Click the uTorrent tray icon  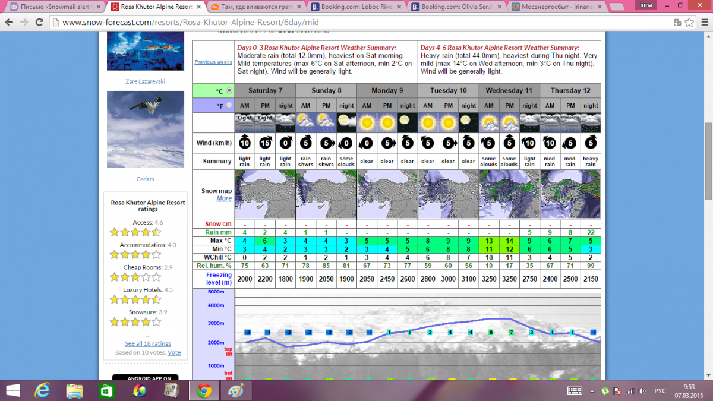tap(605, 390)
